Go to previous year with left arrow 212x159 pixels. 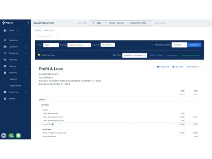click(93, 23)
